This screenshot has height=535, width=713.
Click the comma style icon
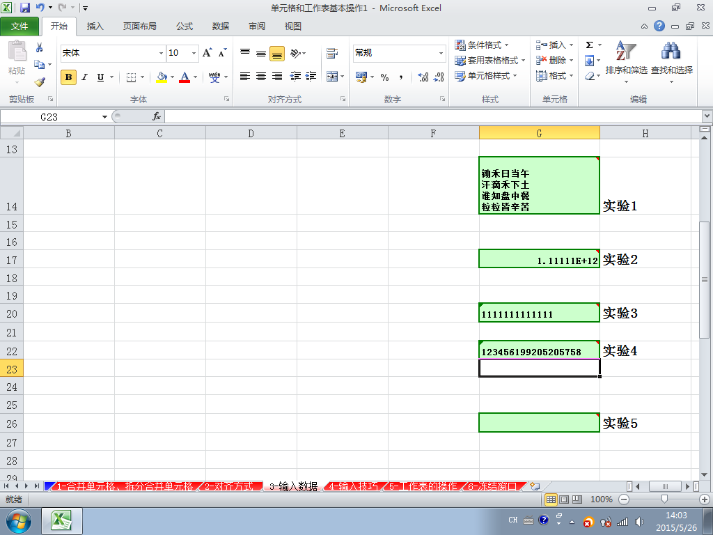pyautogui.click(x=401, y=77)
